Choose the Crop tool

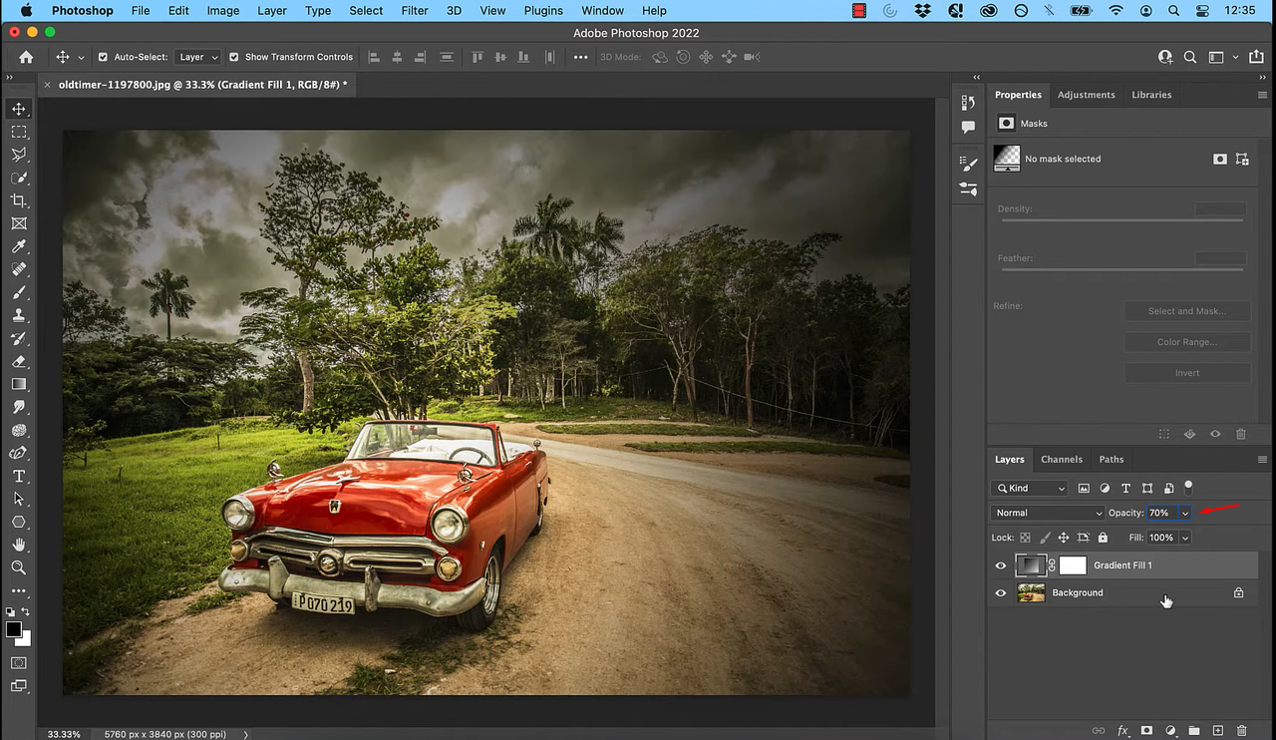tap(18, 200)
